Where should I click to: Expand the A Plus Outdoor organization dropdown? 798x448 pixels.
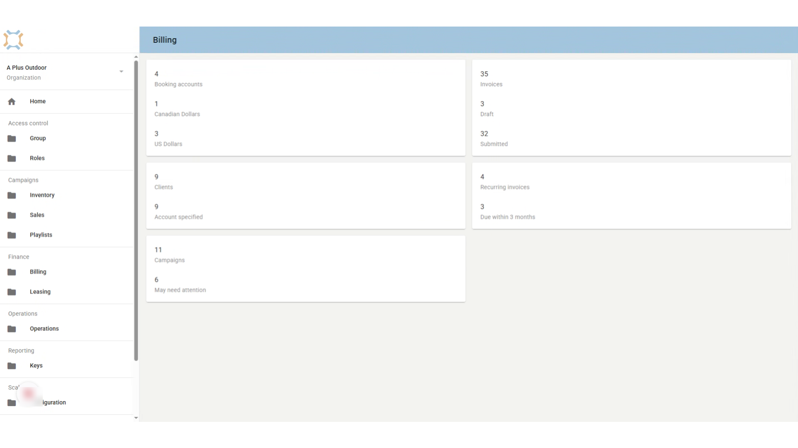[x=121, y=72]
